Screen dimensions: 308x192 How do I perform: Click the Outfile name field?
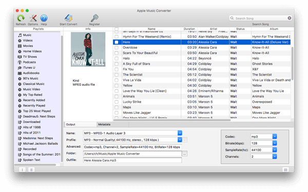click(132, 160)
